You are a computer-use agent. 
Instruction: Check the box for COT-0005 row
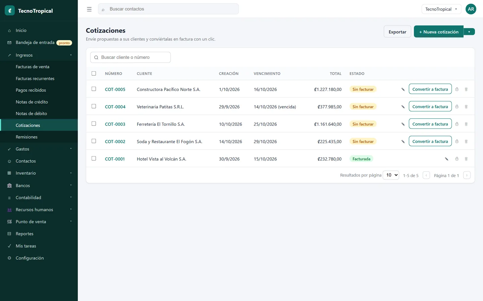coord(94,89)
